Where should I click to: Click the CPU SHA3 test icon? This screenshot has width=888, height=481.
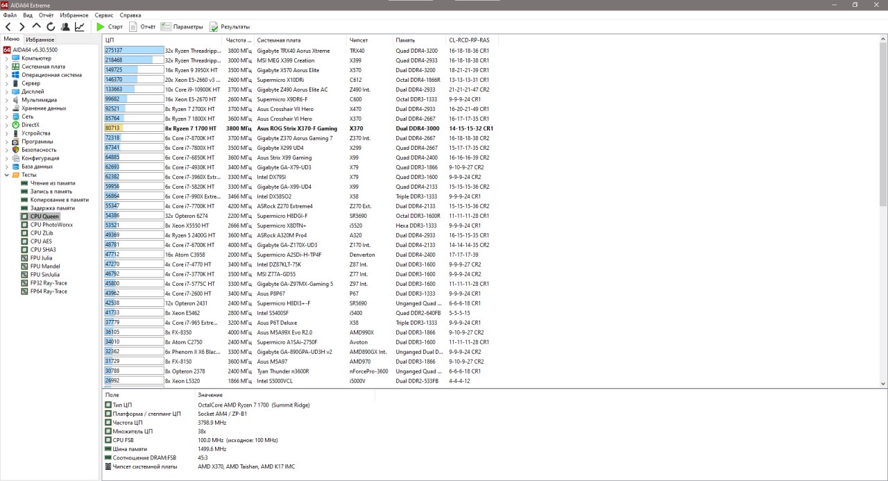[24, 250]
